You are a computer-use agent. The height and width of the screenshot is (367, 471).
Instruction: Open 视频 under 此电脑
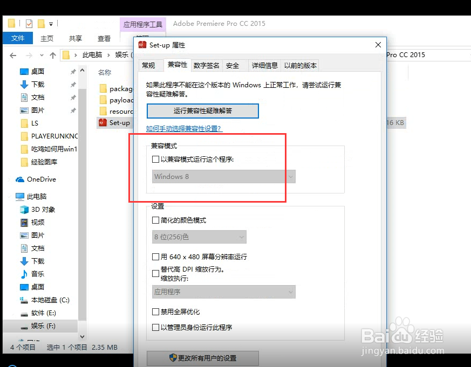pos(32,222)
